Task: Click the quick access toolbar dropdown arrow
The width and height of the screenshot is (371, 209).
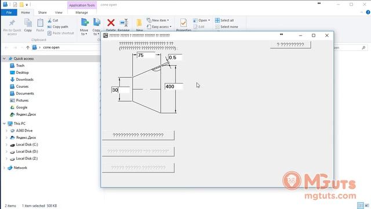Action: tap(27, 5)
